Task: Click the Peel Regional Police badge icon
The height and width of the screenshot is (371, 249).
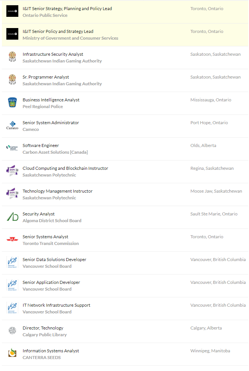Action: [x=12, y=102]
